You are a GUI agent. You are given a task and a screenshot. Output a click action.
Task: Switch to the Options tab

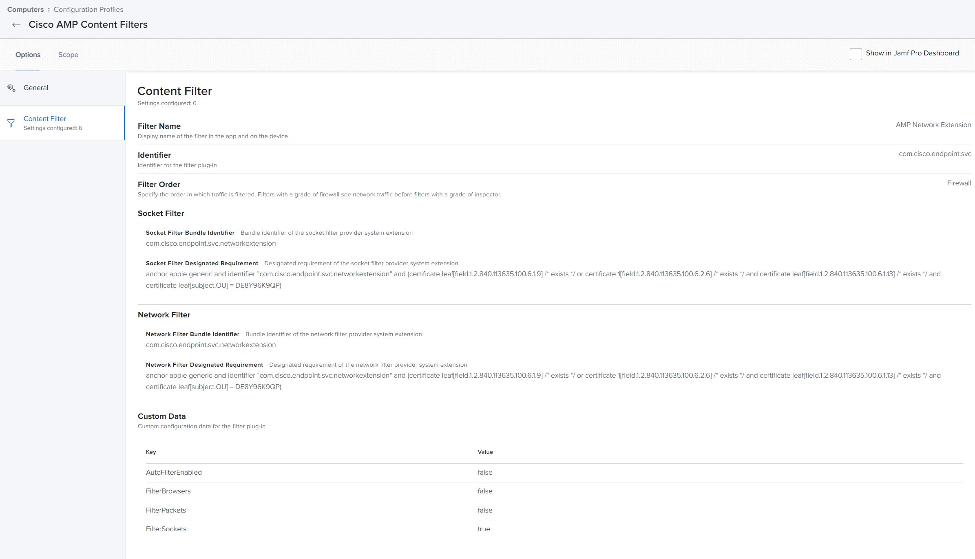pos(28,55)
